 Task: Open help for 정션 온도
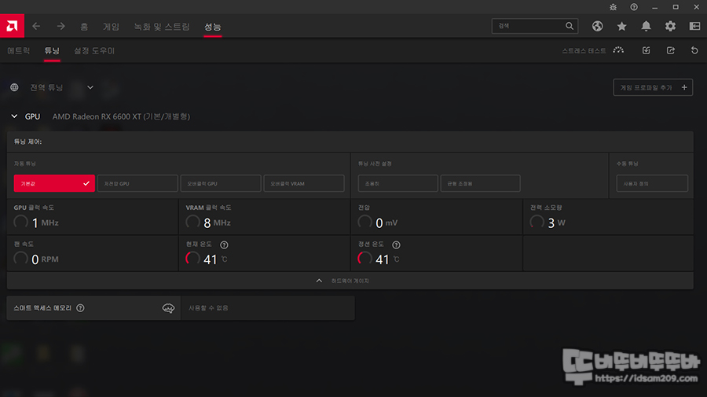396,245
